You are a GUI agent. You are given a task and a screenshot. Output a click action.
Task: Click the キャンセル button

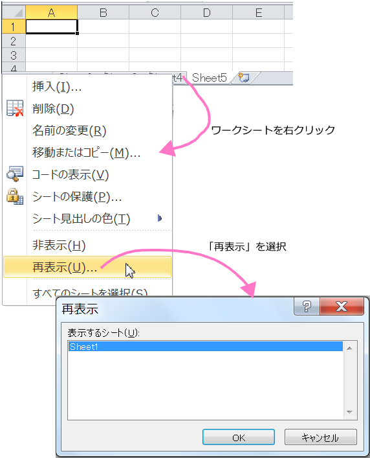(x=320, y=437)
